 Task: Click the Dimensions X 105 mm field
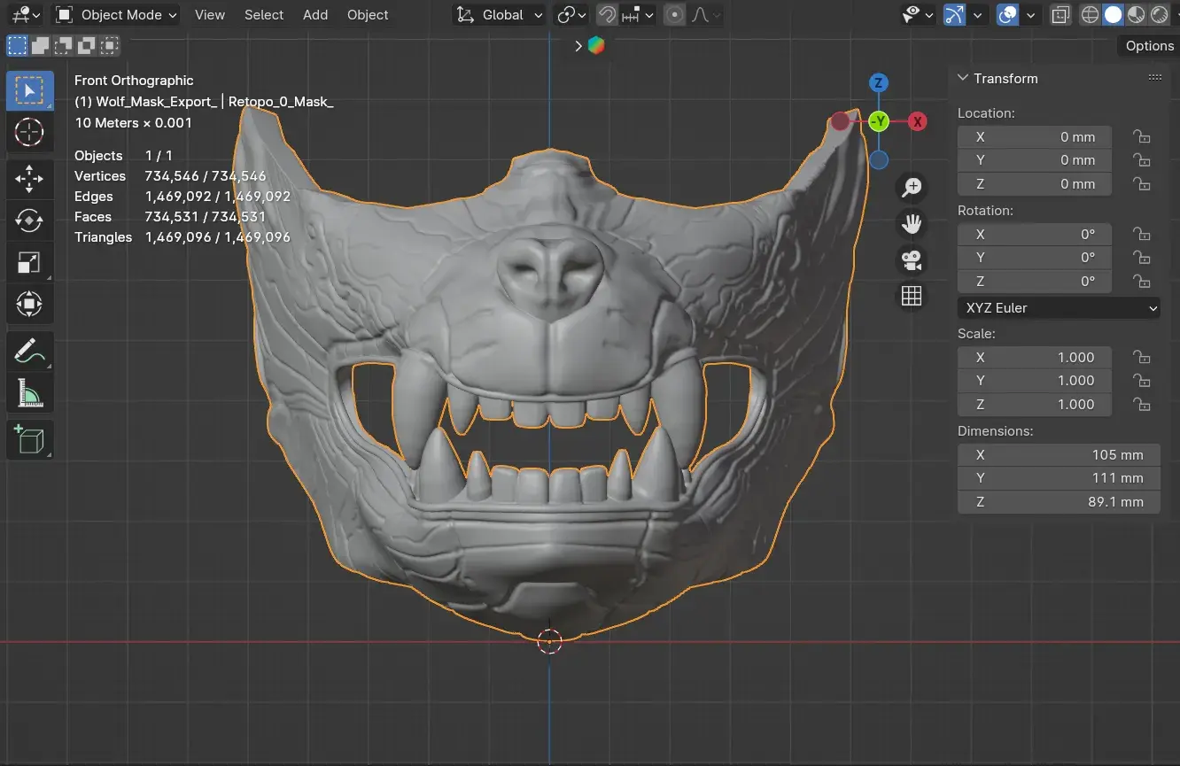coord(1059,455)
